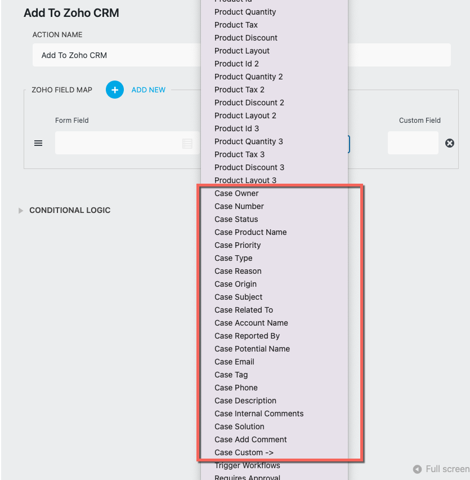Select Product Layout 3 option

[245, 180]
